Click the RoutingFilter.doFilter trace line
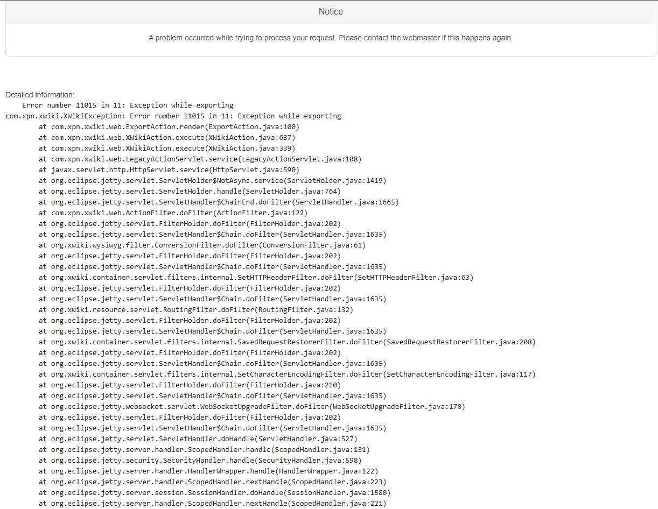This screenshot has width=658, height=509. click(x=196, y=310)
